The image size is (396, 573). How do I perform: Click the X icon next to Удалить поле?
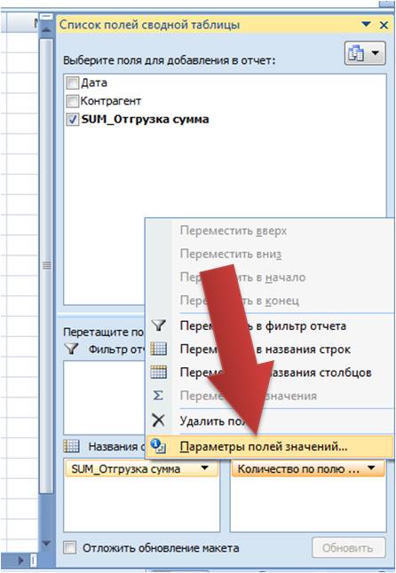pyautogui.click(x=158, y=420)
